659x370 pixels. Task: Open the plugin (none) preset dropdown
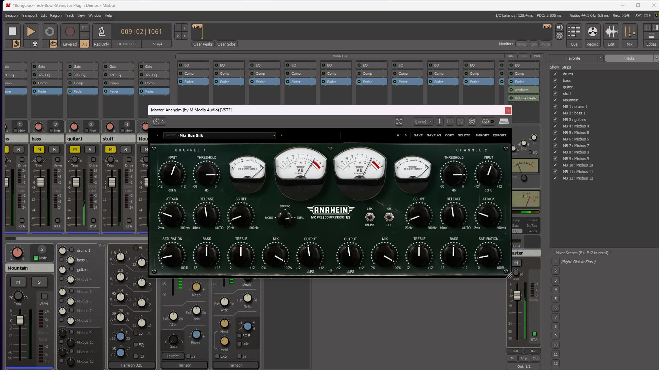tap(423, 121)
